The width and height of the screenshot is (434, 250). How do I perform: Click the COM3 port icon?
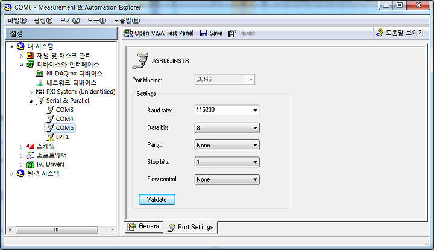click(x=49, y=110)
